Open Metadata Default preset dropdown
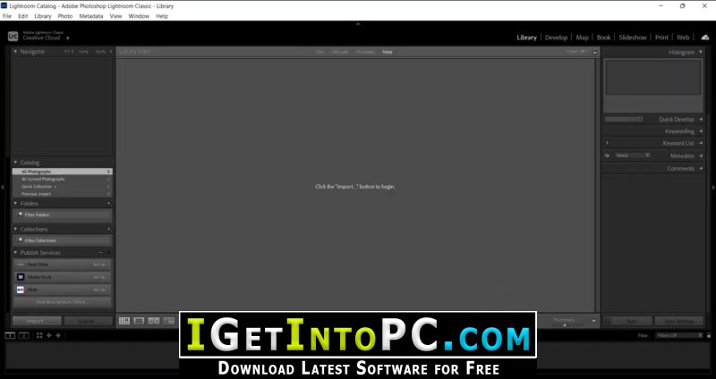This screenshot has height=379, width=716. click(x=633, y=156)
